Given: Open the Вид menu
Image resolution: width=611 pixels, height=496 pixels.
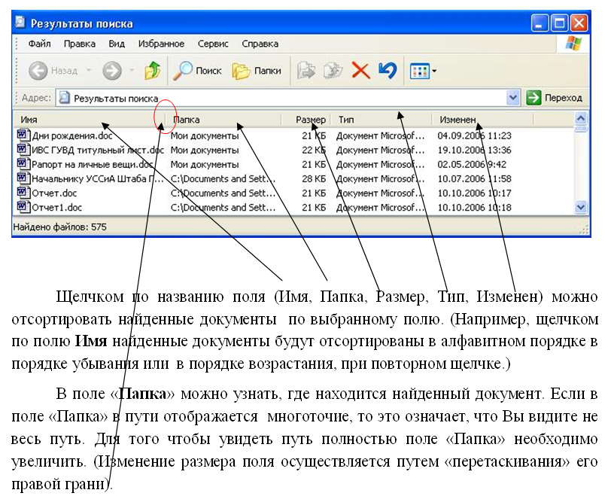Looking at the screenshot, I should [x=117, y=44].
